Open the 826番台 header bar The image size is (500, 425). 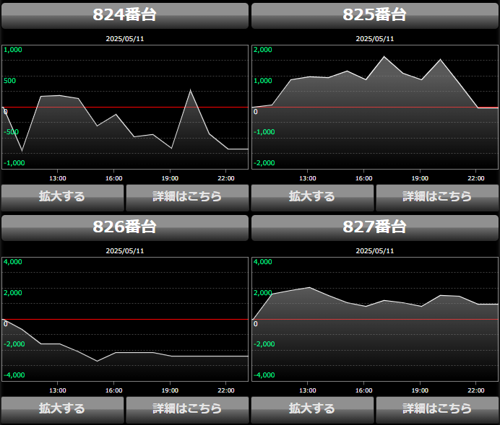125,228
